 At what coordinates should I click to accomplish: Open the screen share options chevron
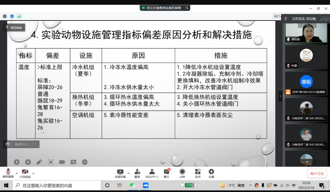(128, 173)
